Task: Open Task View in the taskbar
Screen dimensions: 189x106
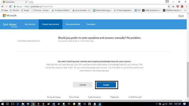Action: (x=13, y=104)
